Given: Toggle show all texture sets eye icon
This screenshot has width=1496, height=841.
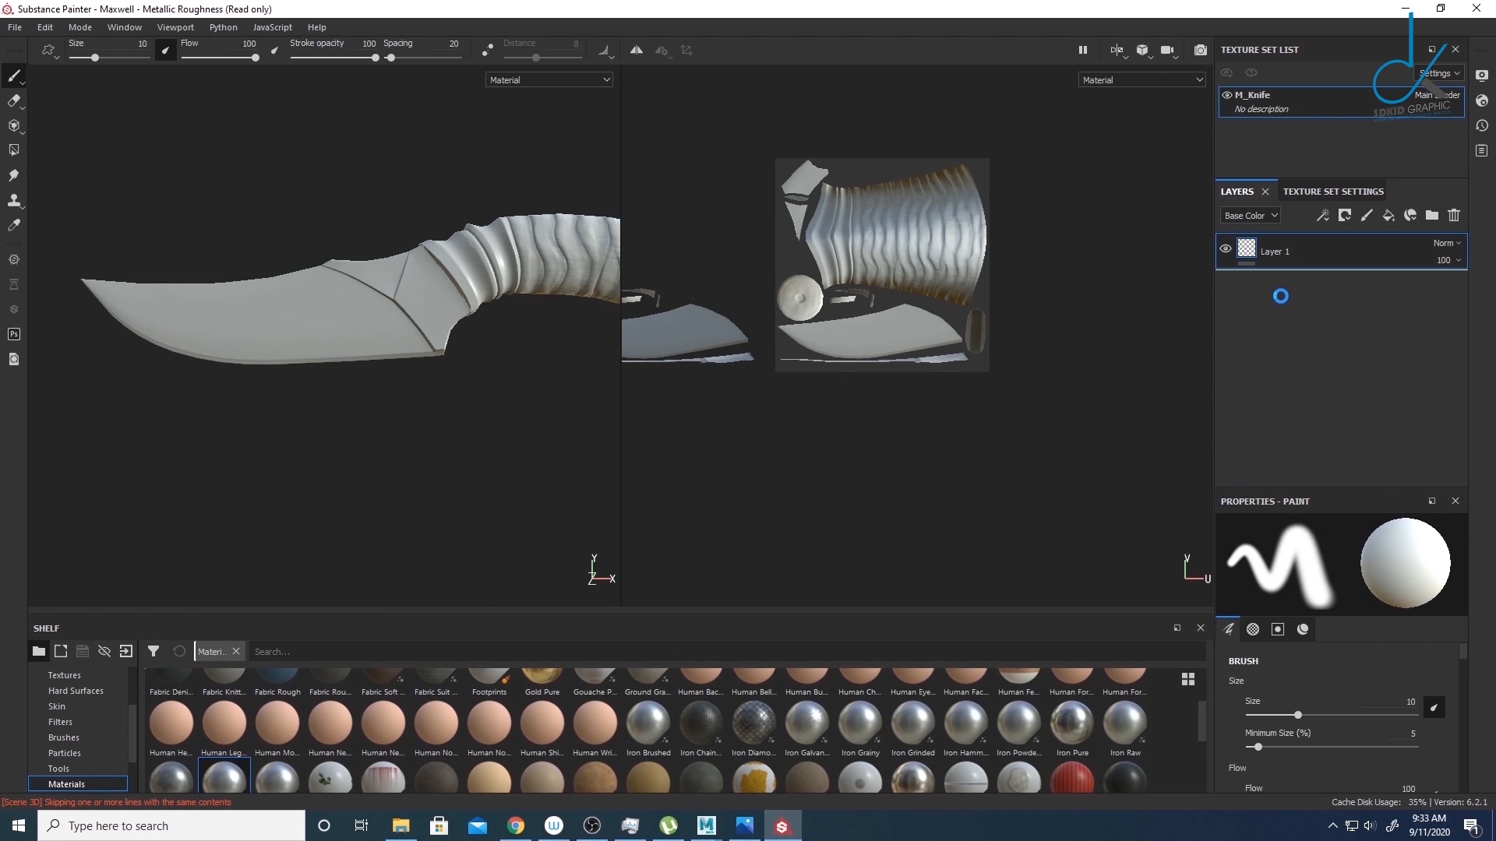Looking at the screenshot, I should (x=1226, y=72).
